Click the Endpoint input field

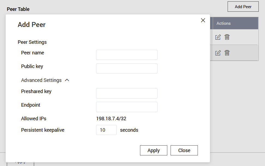(x=127, y=107)
